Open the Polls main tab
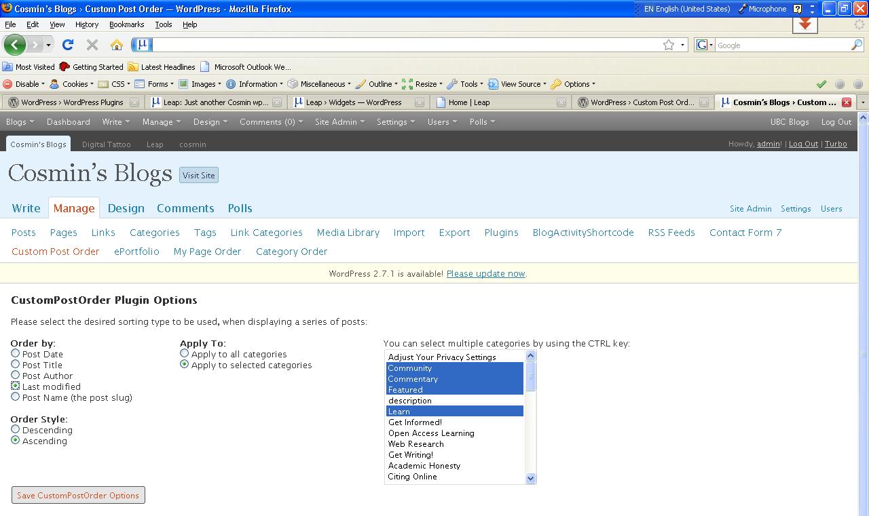Viewport: 869px width, 516px height. [x=240, y=208]
